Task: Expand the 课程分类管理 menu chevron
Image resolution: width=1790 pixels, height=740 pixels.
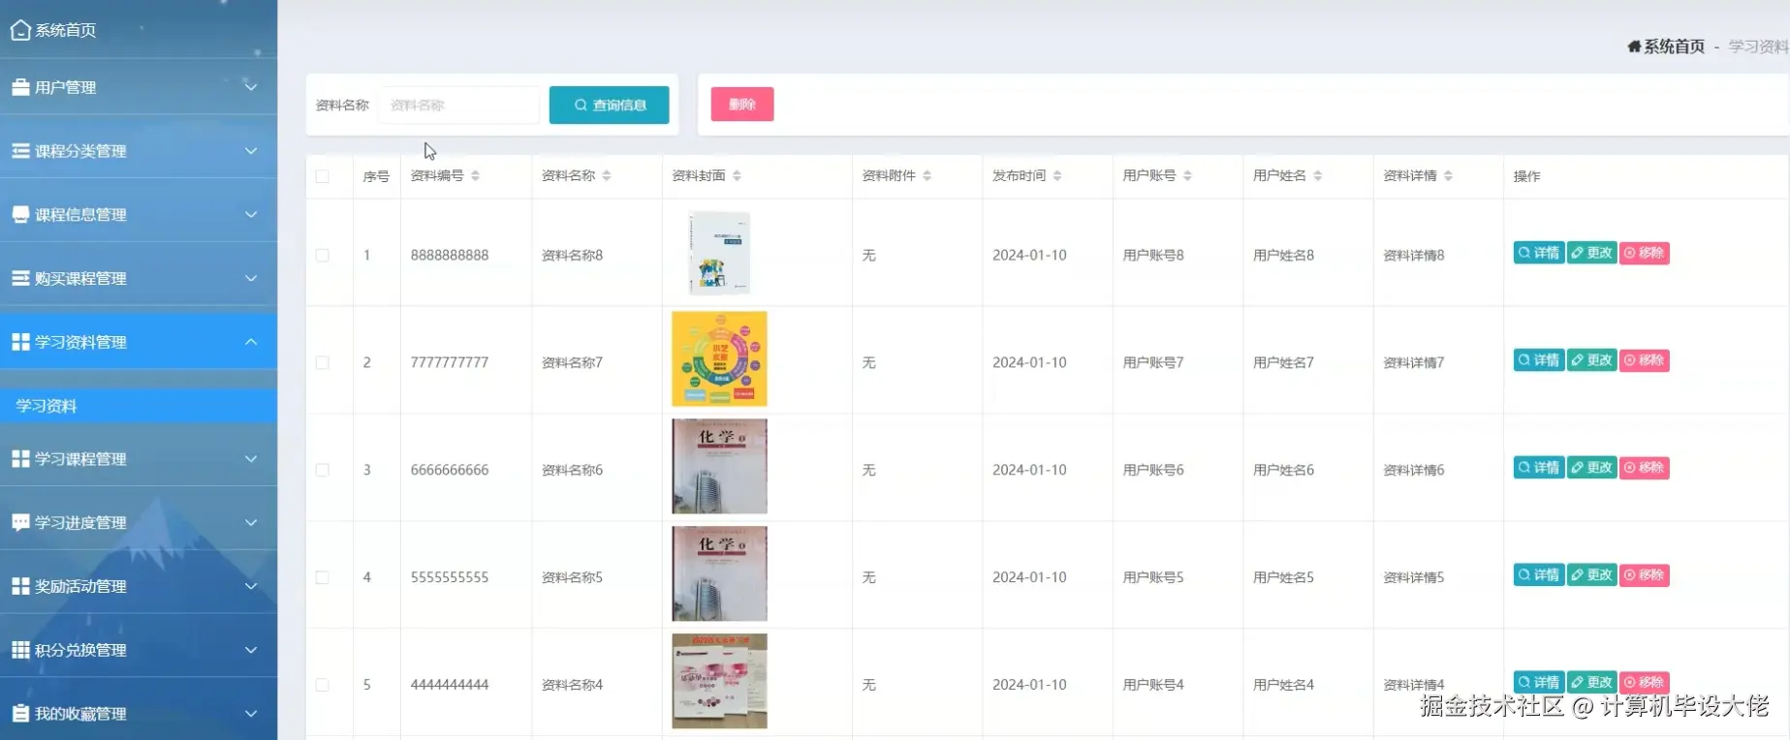Action: click(251, 151)
